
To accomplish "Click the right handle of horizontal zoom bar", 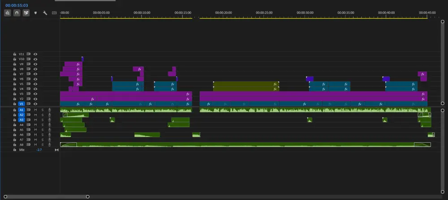I will (x=88, y=196).
